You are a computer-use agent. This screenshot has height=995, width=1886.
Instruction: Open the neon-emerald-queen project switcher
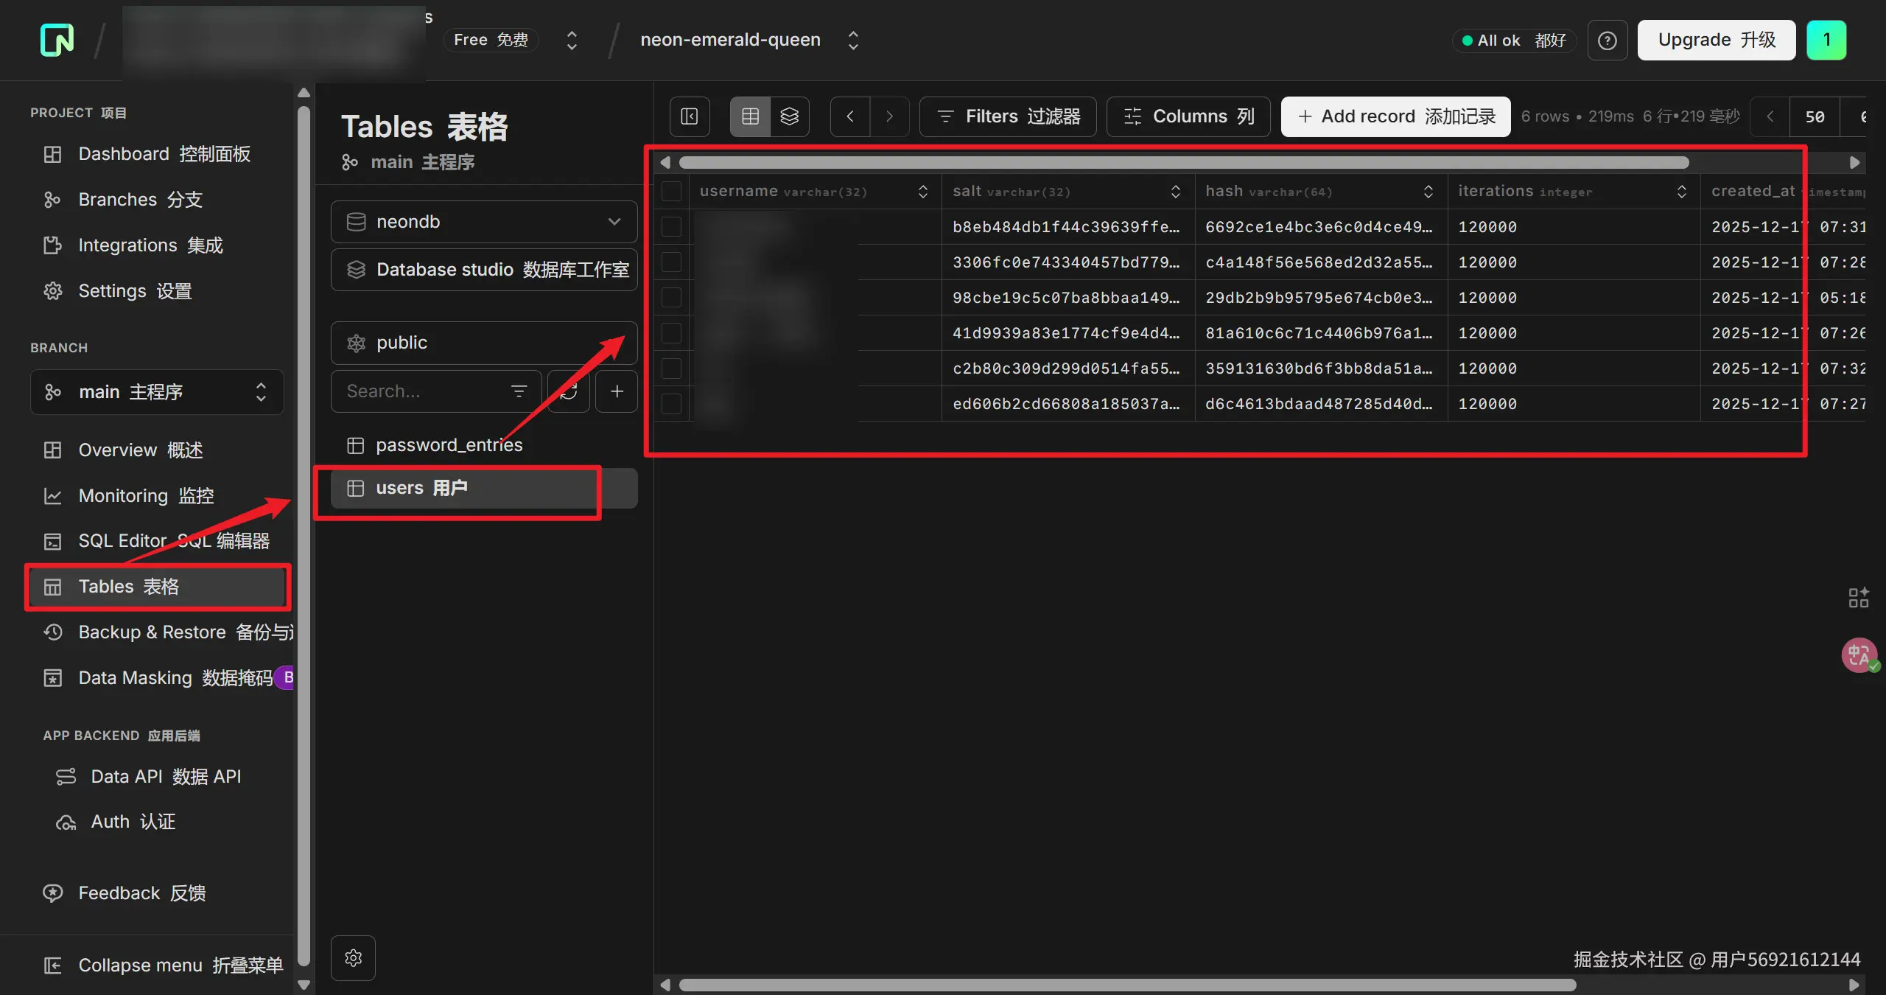click(x=853, y=40)
